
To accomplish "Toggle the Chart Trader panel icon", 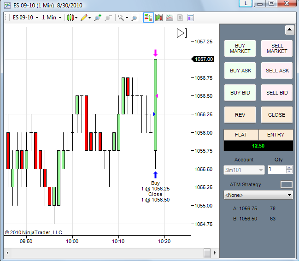I will [148, 18].
